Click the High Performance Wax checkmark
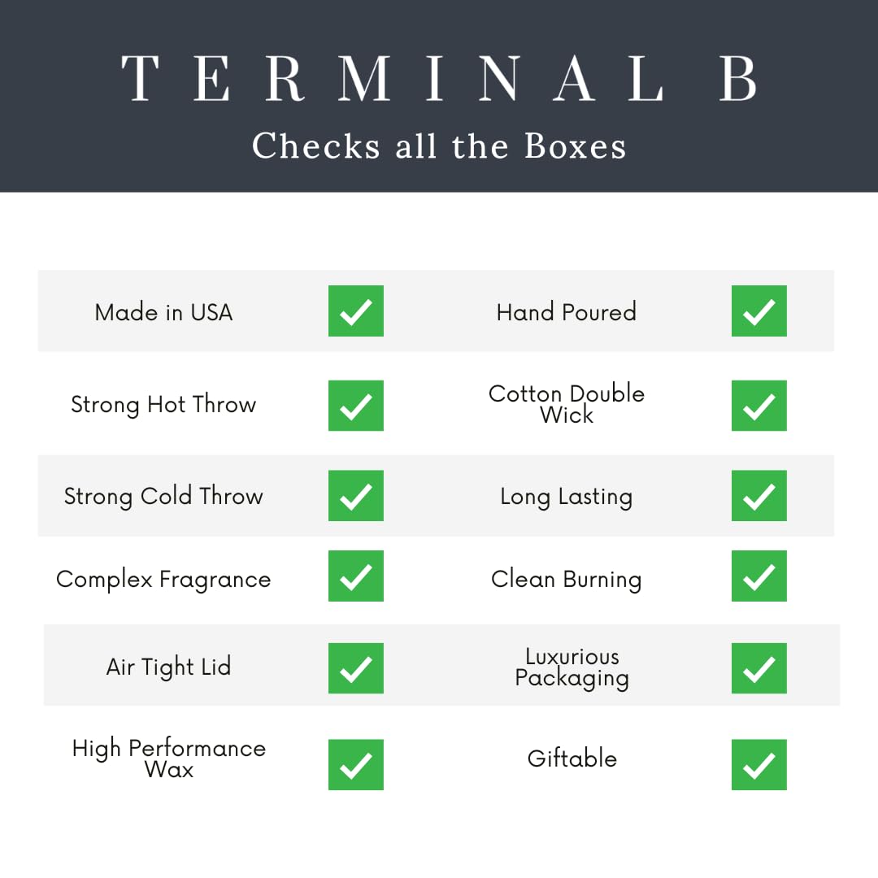This screenshot has height=878, width=878. [x=355, y=764]
